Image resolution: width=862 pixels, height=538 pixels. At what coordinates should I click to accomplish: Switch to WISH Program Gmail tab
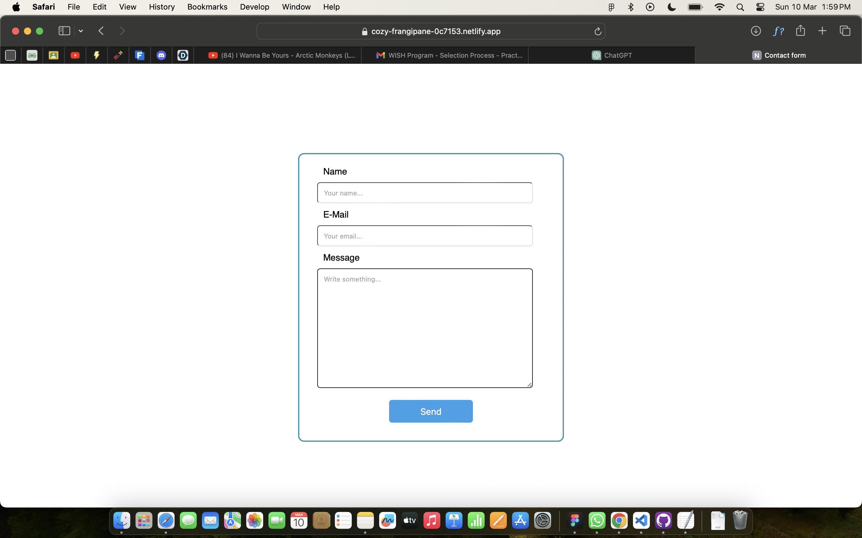tap(449, 55)
